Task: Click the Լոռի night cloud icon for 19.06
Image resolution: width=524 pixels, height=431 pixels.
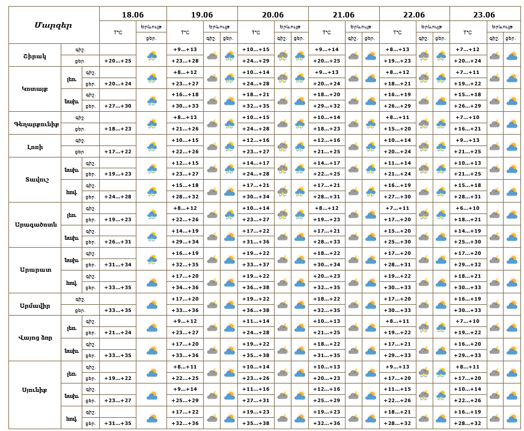Action: pos(212,147)
